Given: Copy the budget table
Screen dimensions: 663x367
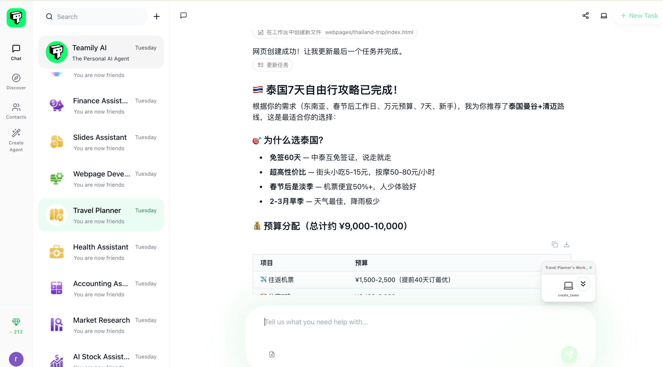Looking at the screenshot, I should click(554, 244).
